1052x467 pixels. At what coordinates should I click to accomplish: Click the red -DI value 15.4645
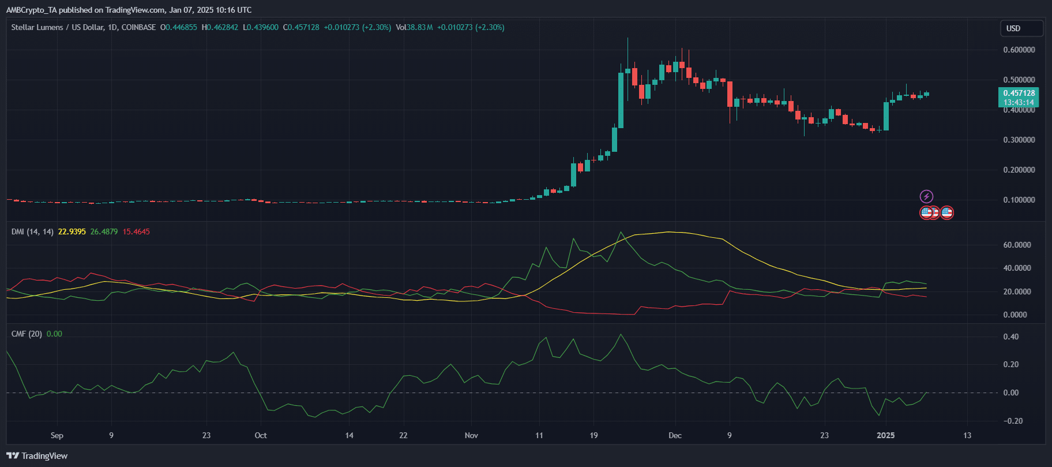pos(136,231)
